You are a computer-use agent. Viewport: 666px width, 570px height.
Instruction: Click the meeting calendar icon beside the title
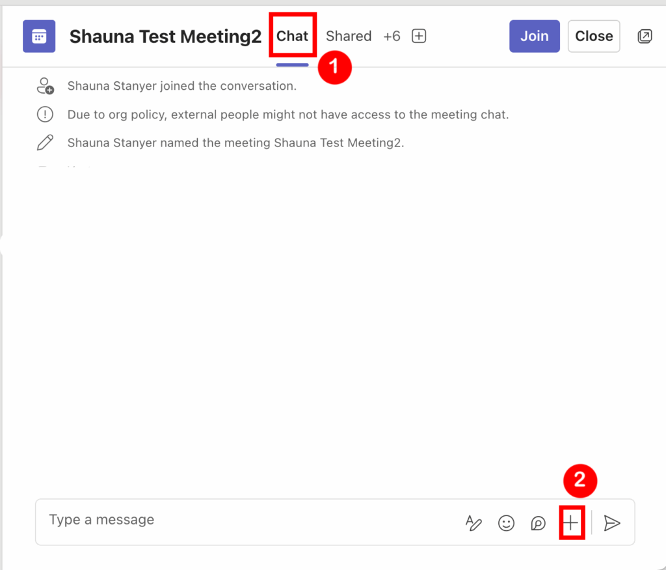[x=39, y=36]
